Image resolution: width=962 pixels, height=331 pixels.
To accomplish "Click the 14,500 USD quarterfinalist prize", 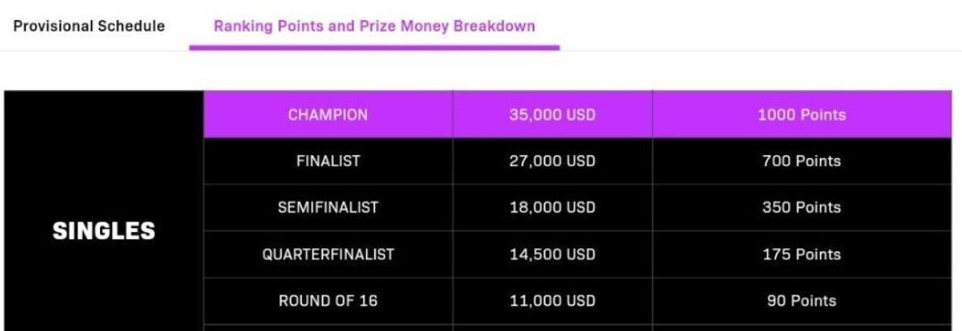I will [552, 254].
